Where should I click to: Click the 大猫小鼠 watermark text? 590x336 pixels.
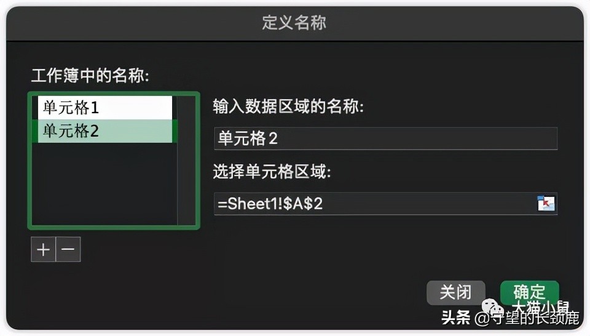tap(541, 307)
